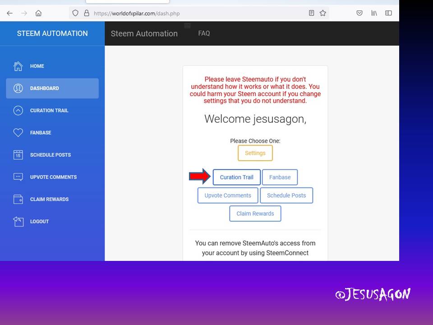Bookmark this page with the star icon
The width and height of the screenshot is (433, 325).
323,13
